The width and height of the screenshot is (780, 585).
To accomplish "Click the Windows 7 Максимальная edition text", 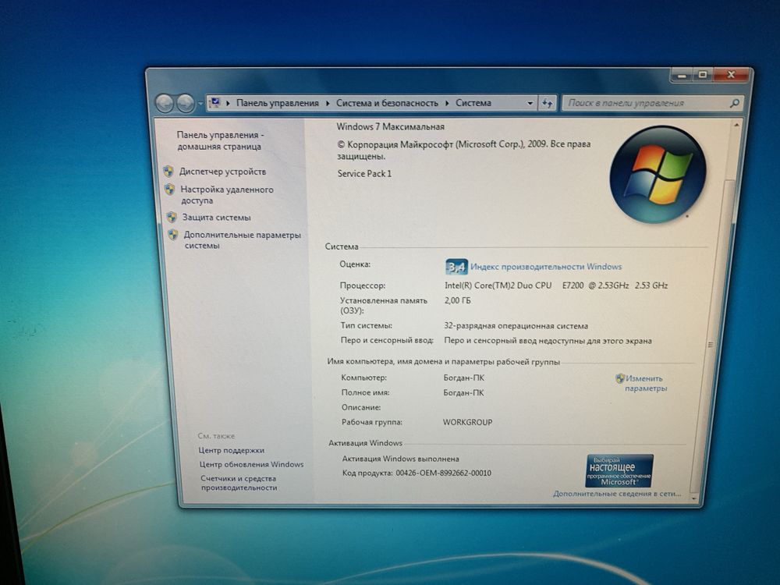I will coord(391,127).
